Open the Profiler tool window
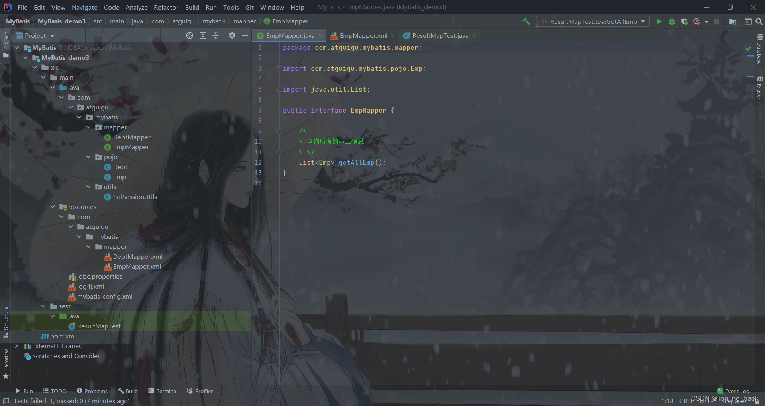Screen dimensions: 765x406 pyautogui.click(x=200, y=391)
